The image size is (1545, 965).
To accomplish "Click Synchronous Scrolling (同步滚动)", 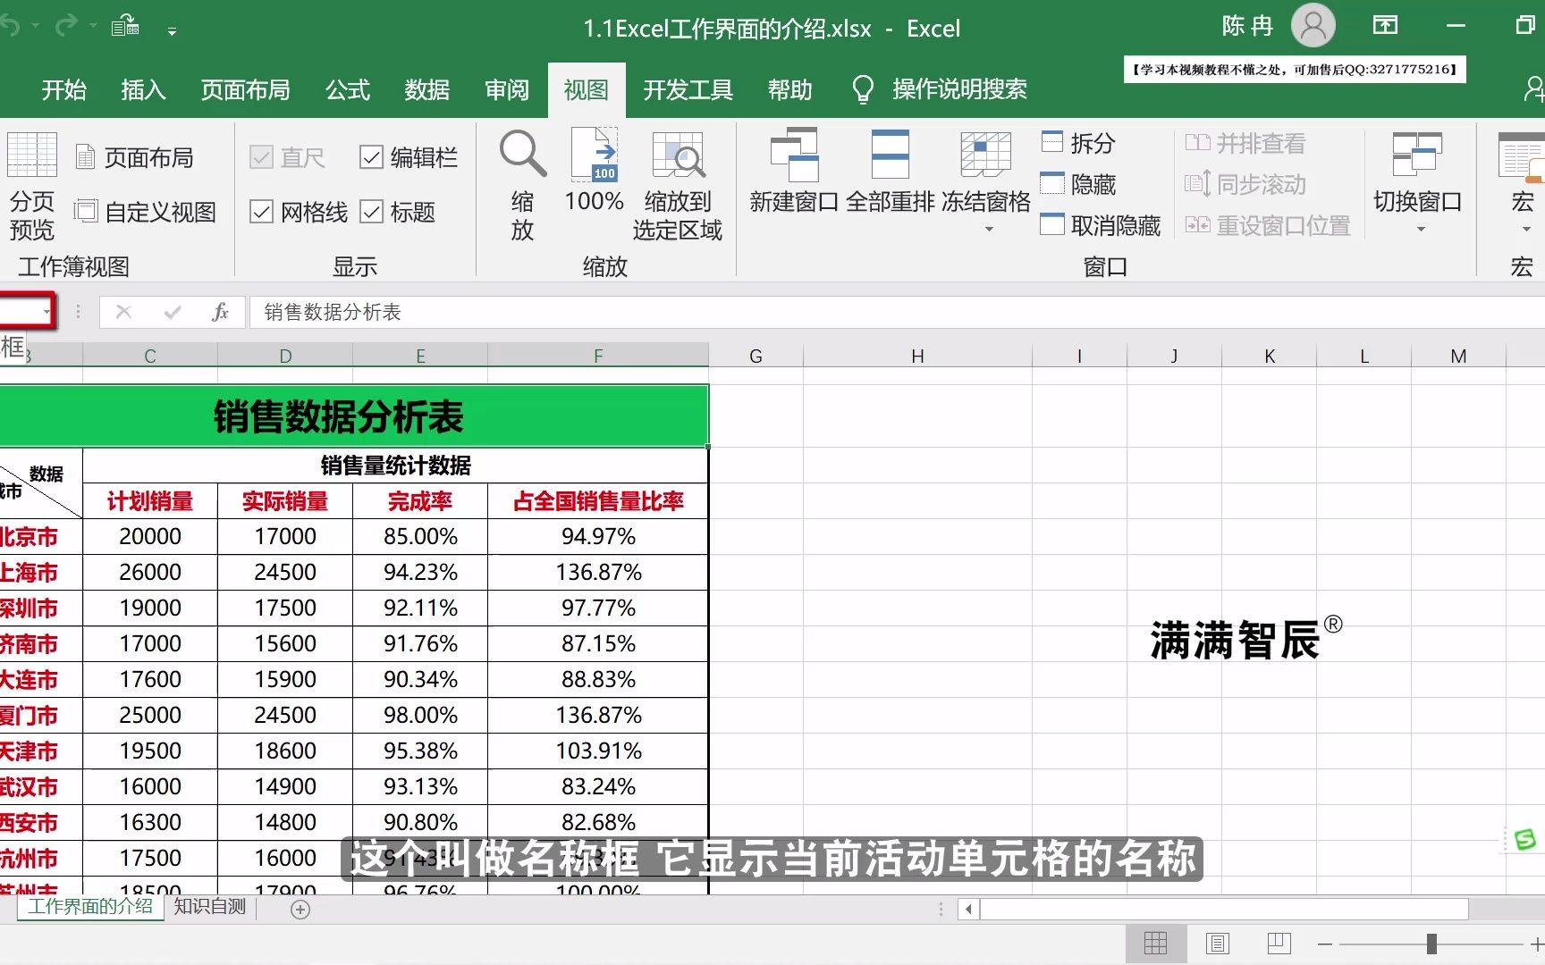I will pos(1245,184).
